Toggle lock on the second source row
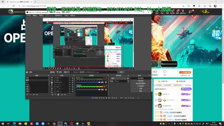 tap(73, 80)
